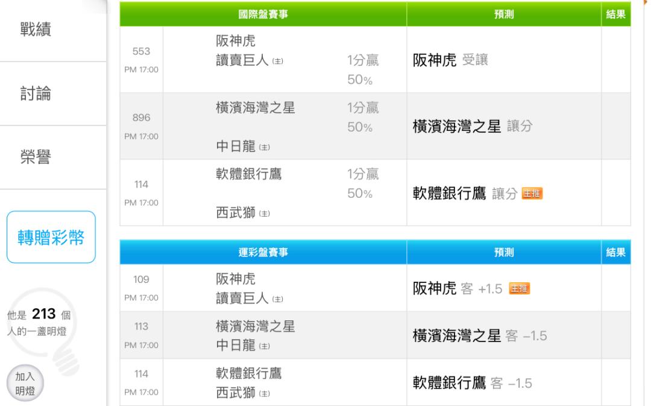Screen dimensions: 651x406
Task: Click PM 17:00 time under game 896
Action: (x=141, y=136)
